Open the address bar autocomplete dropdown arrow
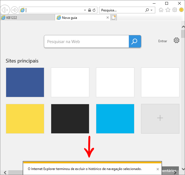This screenshot has height=175, width=185. coord(85,10)
